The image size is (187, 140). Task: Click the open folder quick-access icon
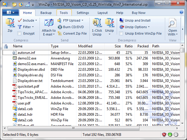[14, 4]
